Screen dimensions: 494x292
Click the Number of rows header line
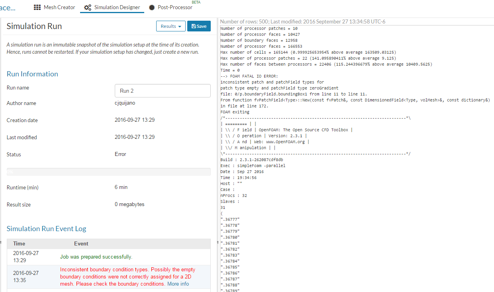(x=303, y=21)
